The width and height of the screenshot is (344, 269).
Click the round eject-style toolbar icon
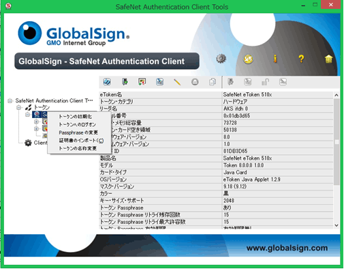click(x=195, y=82)
